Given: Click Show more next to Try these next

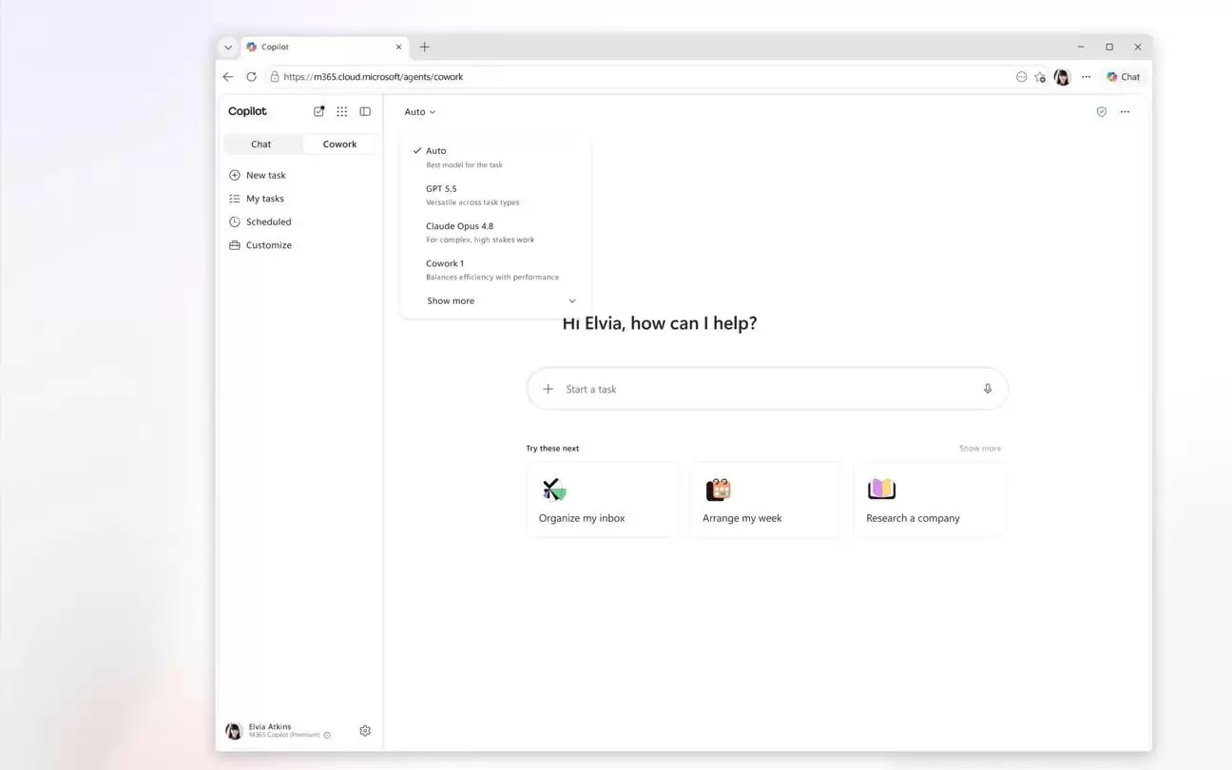Looking at the screenshot, I should click(x=980, y=449).
